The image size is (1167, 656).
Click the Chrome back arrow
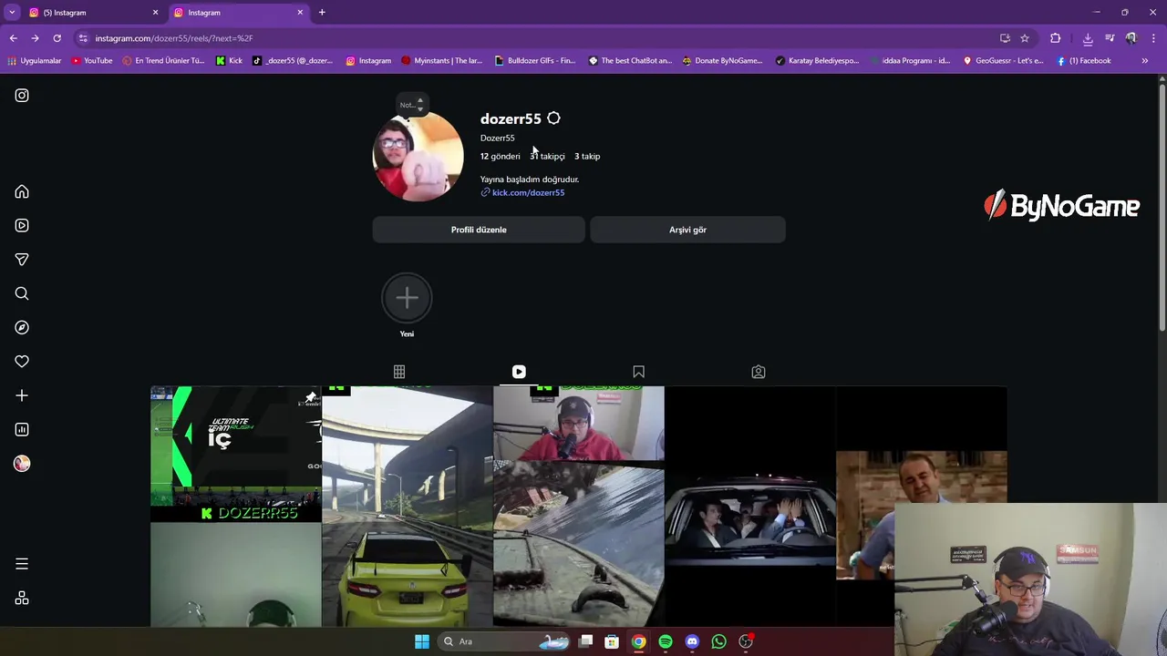click(13, 38)
